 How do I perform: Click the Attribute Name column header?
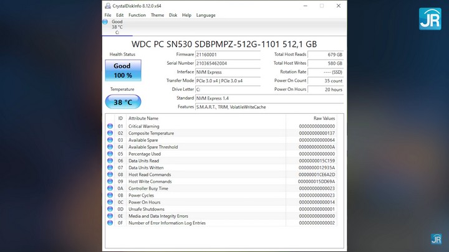click(143, 118)
